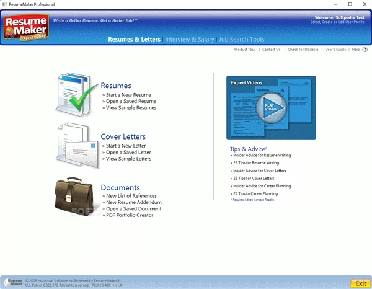Close the ResumeMaker Professional window
Image resolution: width=372 pixels, height=289 pixels.
click(x=365, y=4)
